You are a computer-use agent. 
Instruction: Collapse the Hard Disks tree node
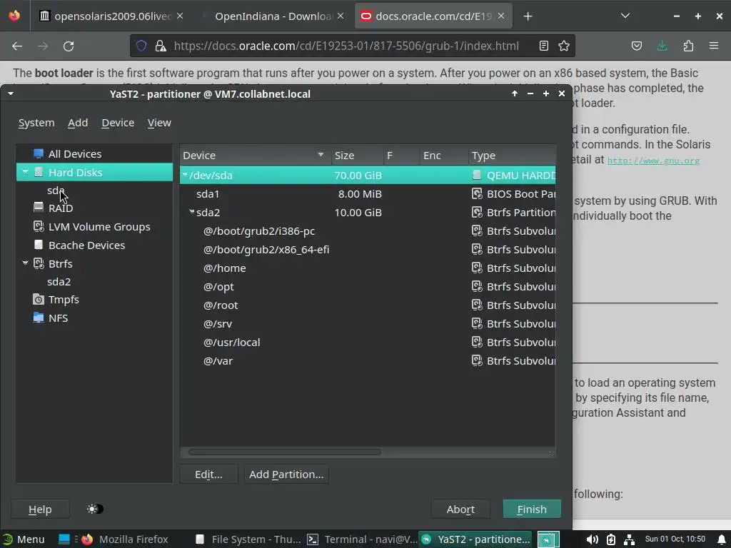25,172
